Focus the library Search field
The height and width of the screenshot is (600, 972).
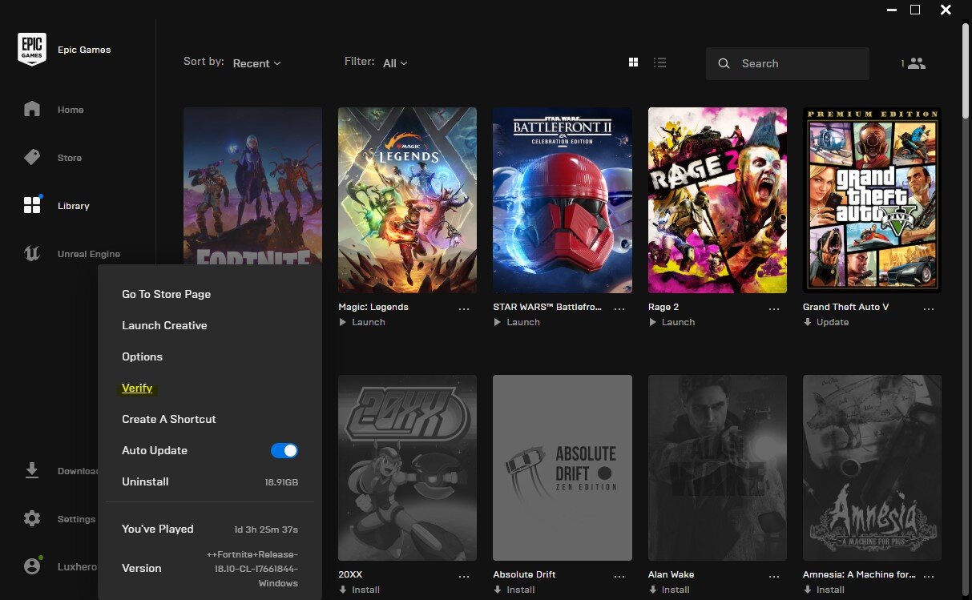[788, 63]
